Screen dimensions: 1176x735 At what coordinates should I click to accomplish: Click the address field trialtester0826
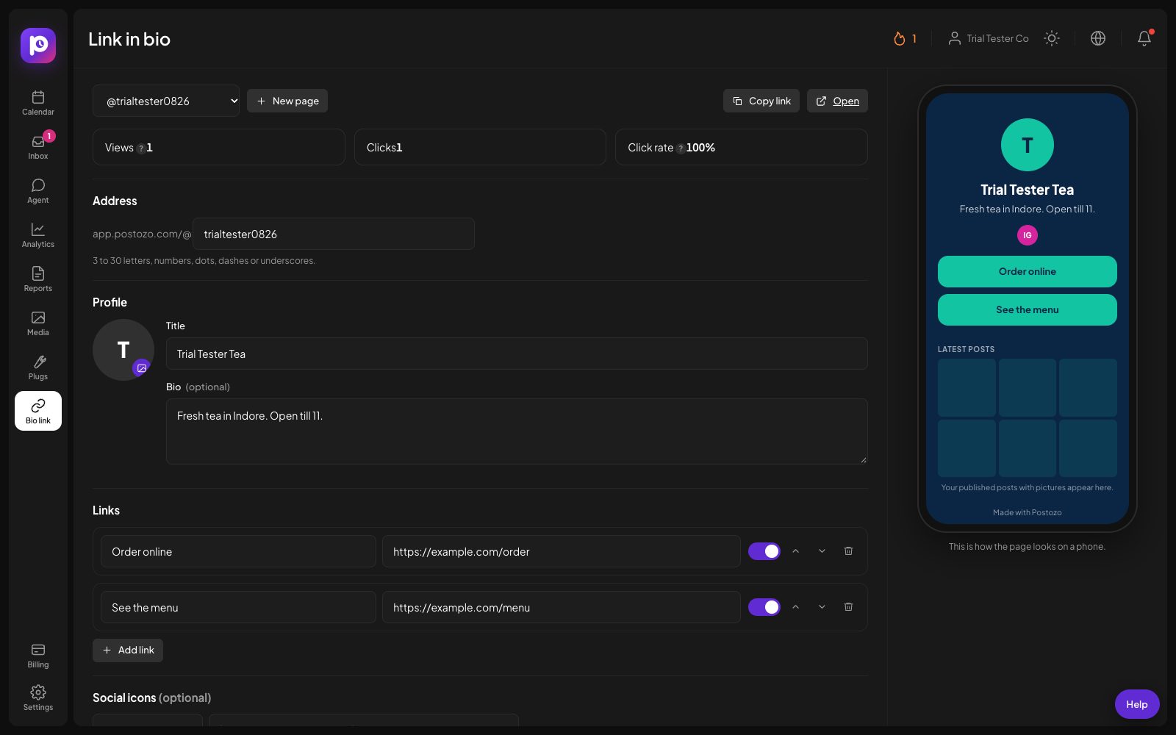pyautogui.click(x=334, y=234)
